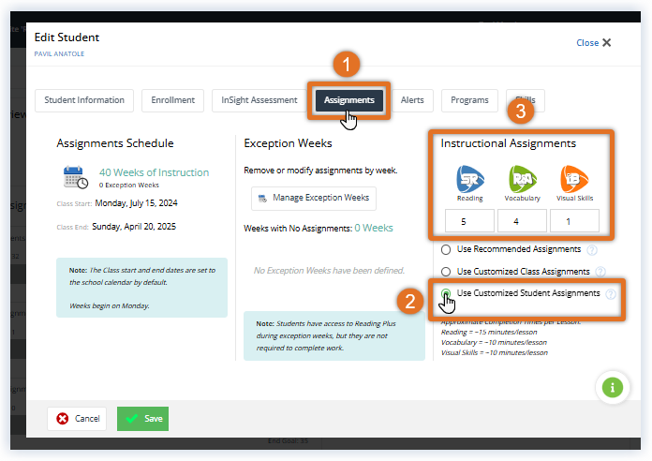652x461 pixels.
Task: Click help icon beside Customized Student Assignments
Action: coord(611,294)
